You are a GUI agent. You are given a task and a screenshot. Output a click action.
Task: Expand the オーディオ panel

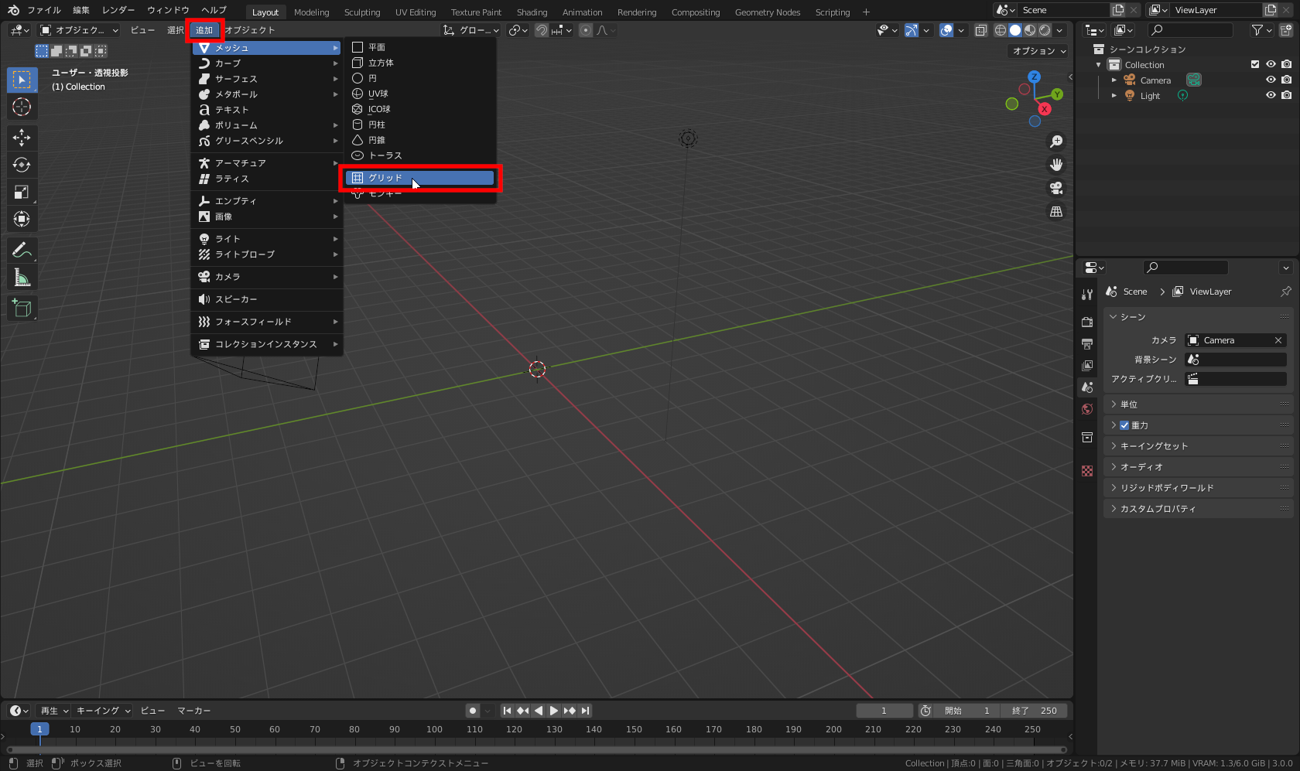pos(1198,467)
